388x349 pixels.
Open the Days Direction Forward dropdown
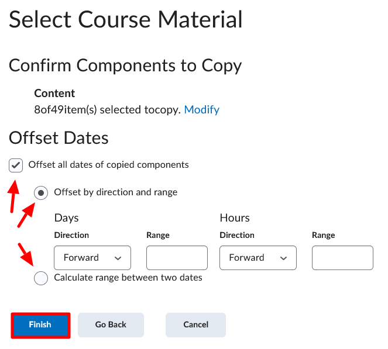coord(92,258)
